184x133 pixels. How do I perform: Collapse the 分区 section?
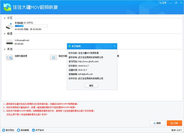click(5, 18)
